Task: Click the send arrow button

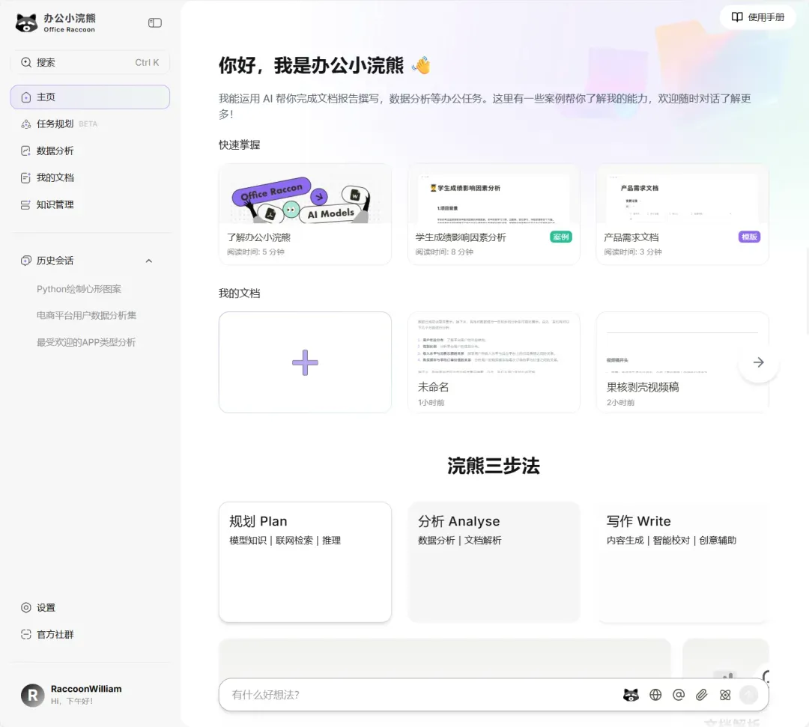Action: pyautogui.click(x=748, y=695)
